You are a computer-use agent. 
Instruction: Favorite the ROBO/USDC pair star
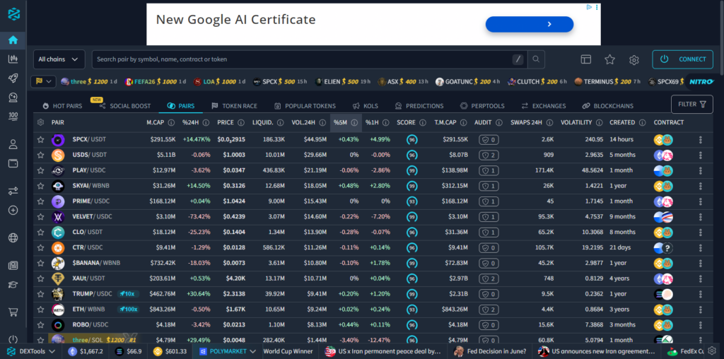40,325
